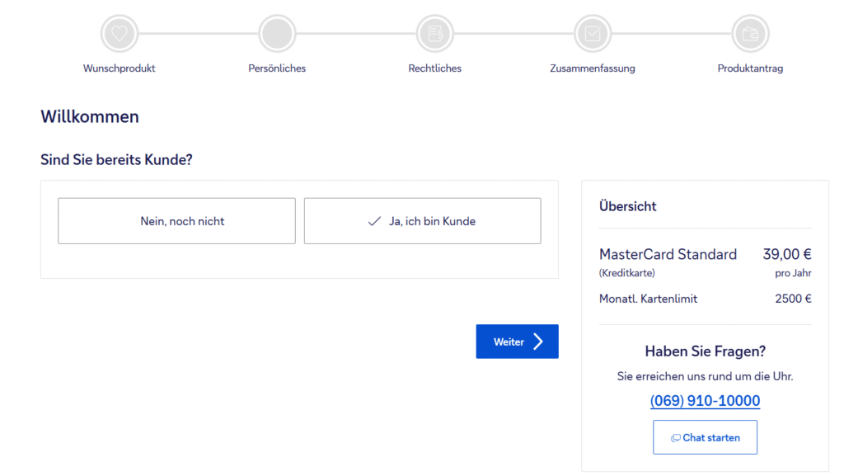844x476 pixels.
Task: Click the blank circle icon above Persönliches
Action: (277, 34)
